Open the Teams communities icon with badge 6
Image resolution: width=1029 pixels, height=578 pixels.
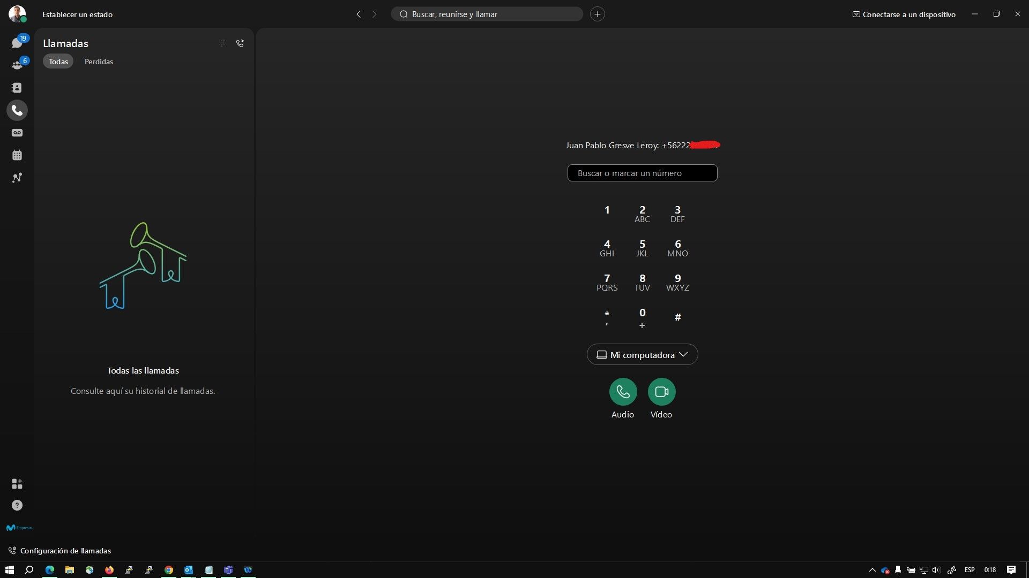click(17, 65)
